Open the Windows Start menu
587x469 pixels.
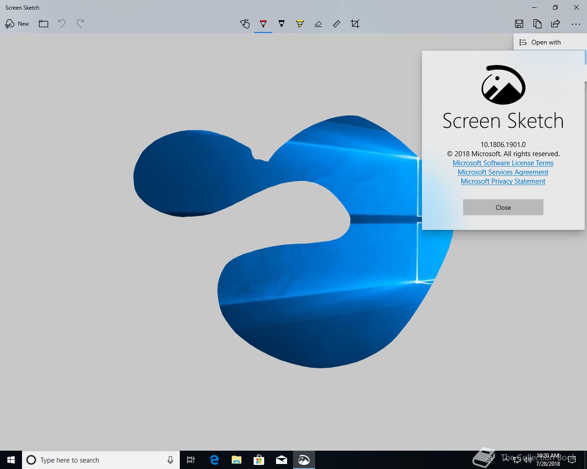tap(11, 460)
